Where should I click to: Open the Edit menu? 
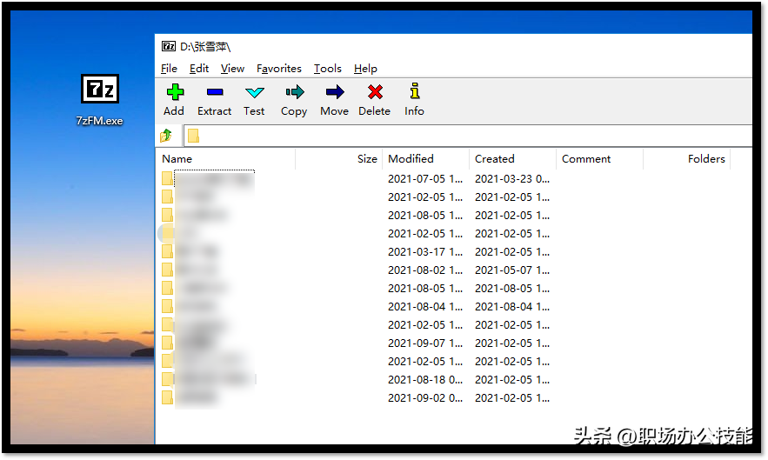199,69
